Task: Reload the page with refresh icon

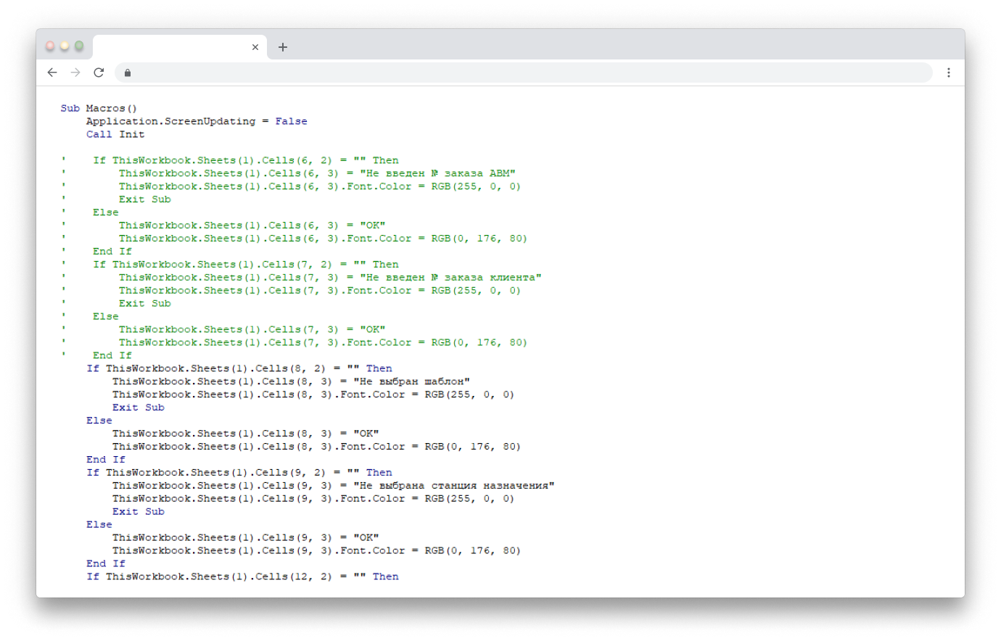Action: point(99,73)
